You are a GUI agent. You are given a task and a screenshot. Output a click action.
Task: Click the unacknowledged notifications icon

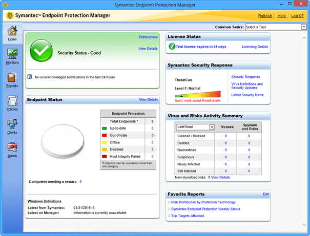pyautogui.click(x=30, y=77)
